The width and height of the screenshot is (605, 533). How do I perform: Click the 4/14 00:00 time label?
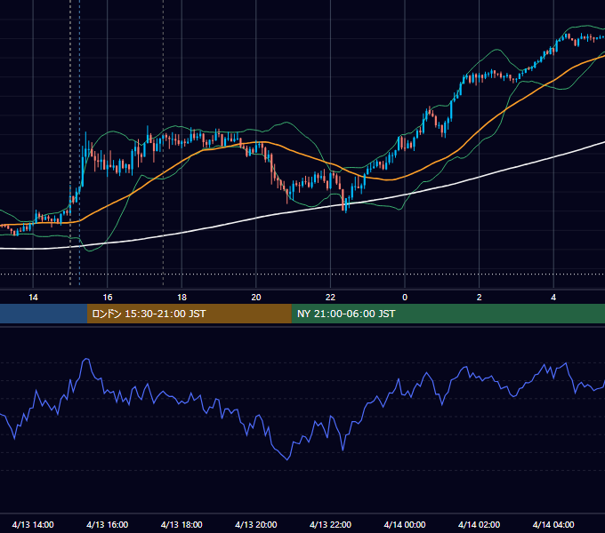[x=405, y=524]
